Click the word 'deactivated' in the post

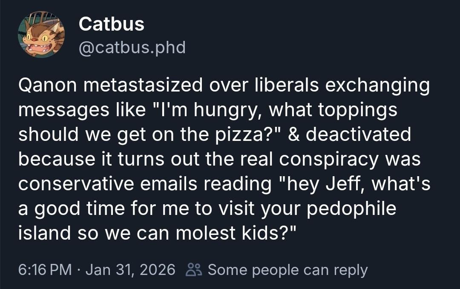point(359,134)
